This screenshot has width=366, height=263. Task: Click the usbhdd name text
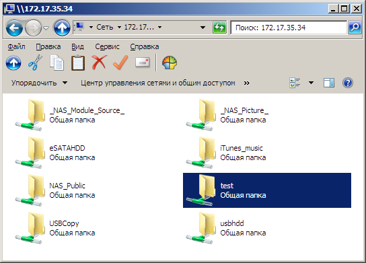point(232,223)
